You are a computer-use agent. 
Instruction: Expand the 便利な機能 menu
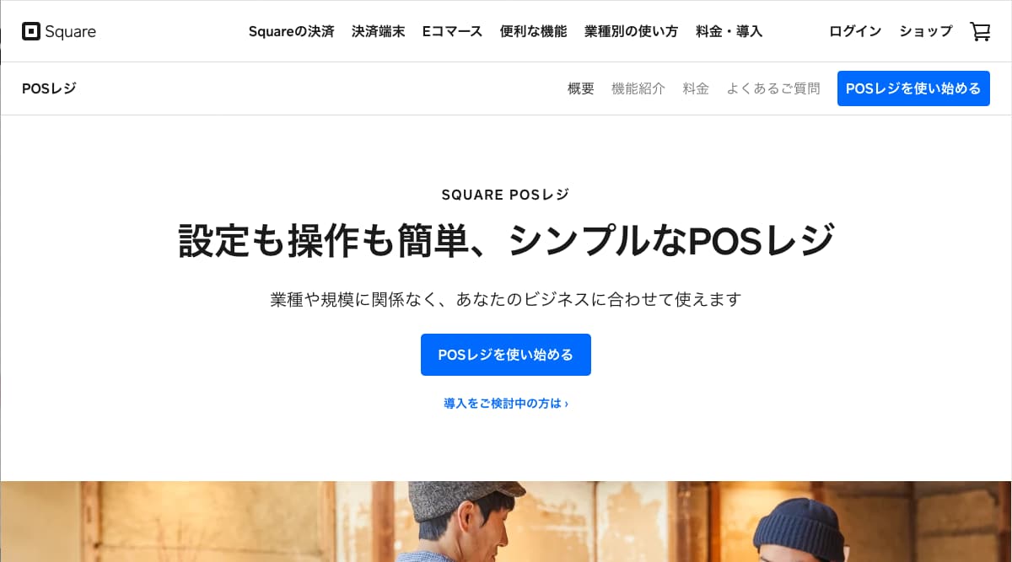(x=533, y=32)
